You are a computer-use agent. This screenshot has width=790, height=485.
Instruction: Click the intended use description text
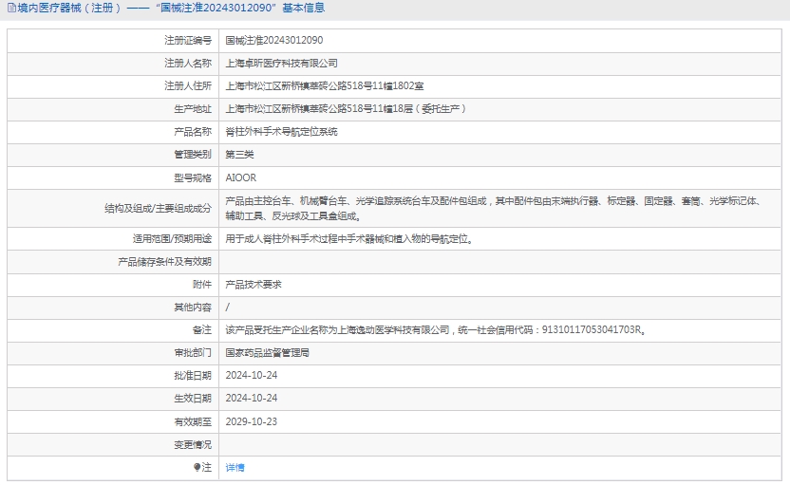point(348,239)
